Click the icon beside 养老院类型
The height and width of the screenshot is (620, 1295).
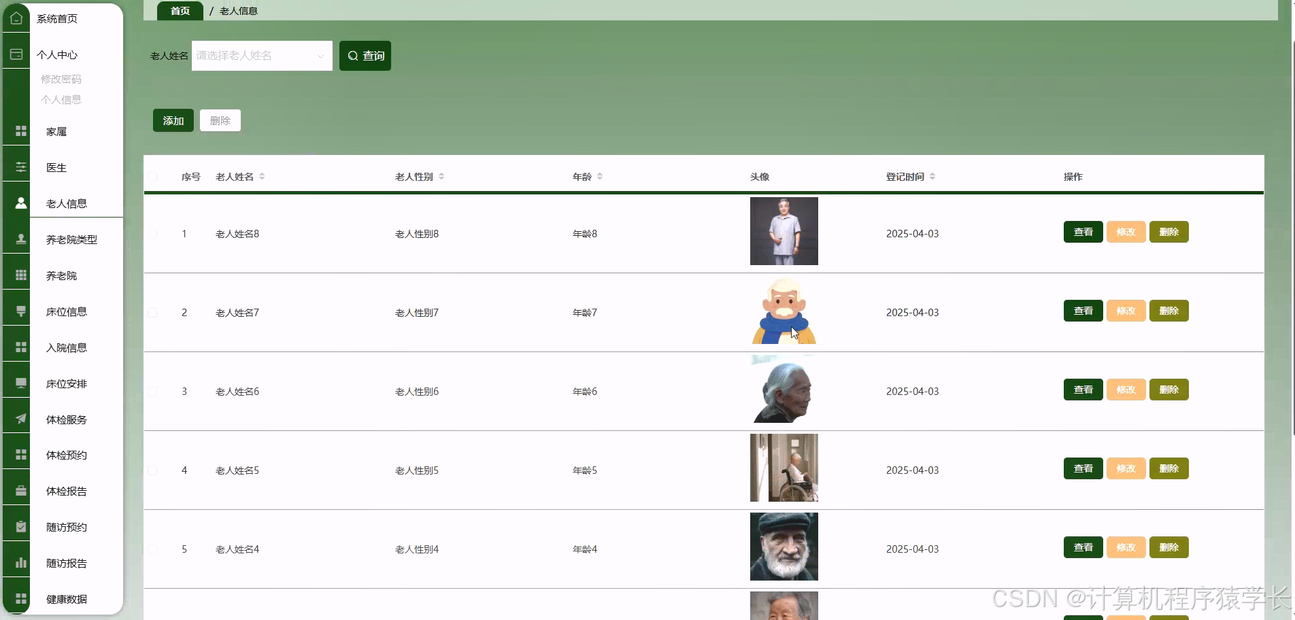pyautogui.click(x=21, y=239)
